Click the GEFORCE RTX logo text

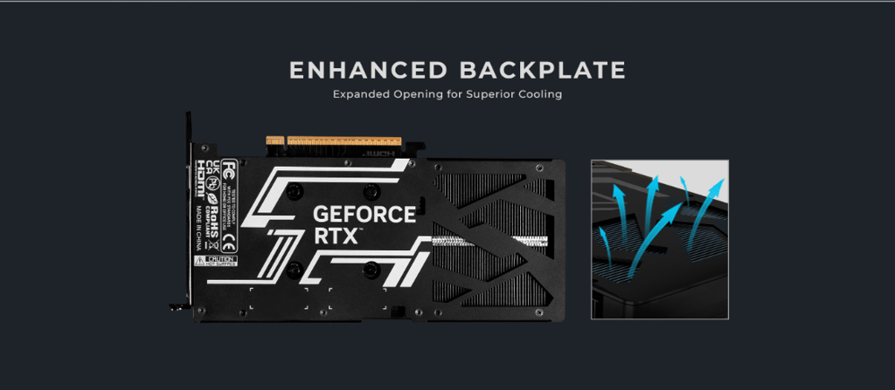click(x=364, y=224)
